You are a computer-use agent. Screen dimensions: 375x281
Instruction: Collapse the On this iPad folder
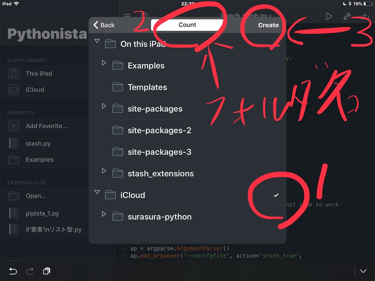click(x=97, y=41)
